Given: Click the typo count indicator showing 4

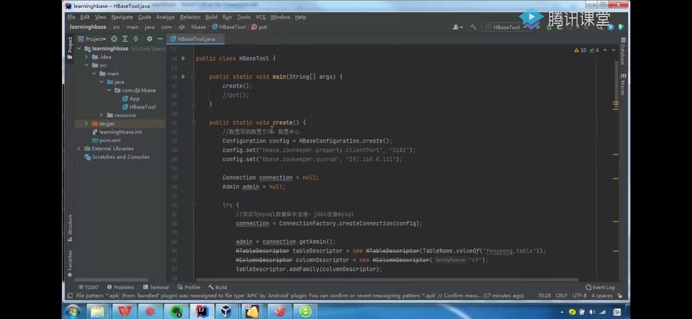Looking at the screenshot, I should tap(594, 50).
